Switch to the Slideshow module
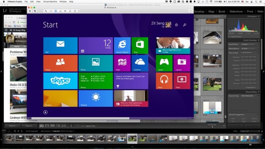 pyautogui.click(x=236, y=12)
